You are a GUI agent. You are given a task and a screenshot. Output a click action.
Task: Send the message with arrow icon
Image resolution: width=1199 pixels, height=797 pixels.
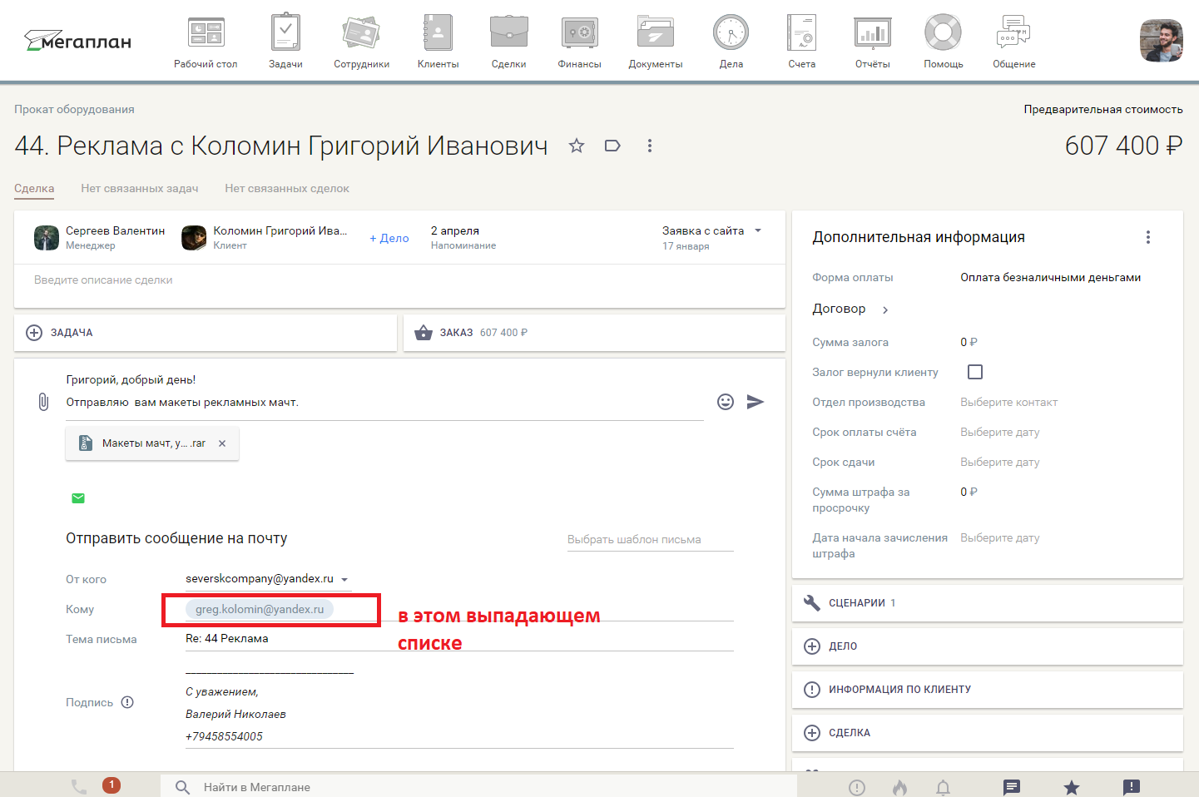(x=756, y=402)
